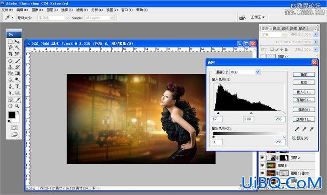The height and width of the screenshot is (195, 327).
Task: Uncheck the 预览(P) preview checkbox
Action: tap(294, 138)
